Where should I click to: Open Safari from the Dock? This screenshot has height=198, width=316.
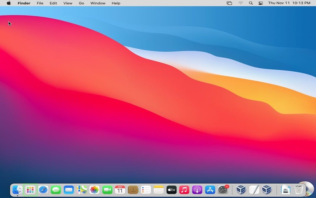pyautogui.click(x=43, y=190)
